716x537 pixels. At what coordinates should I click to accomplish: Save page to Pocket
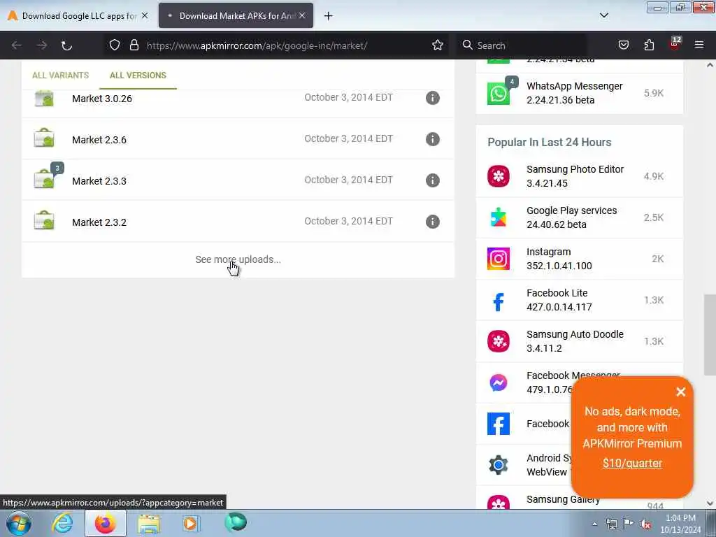[x=623, y=45]
